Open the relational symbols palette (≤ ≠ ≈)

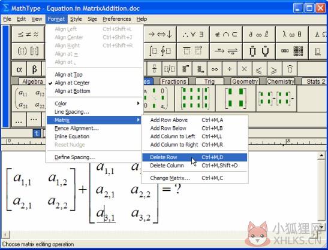28,35
